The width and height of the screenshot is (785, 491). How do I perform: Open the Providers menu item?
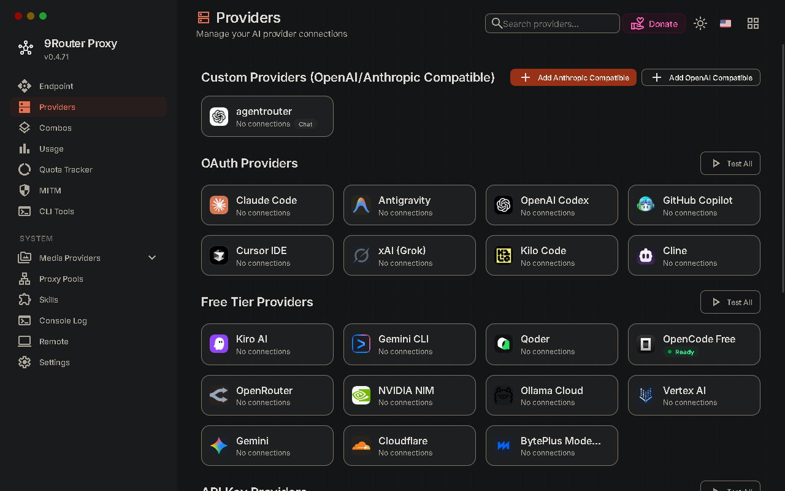coord(88,107)
